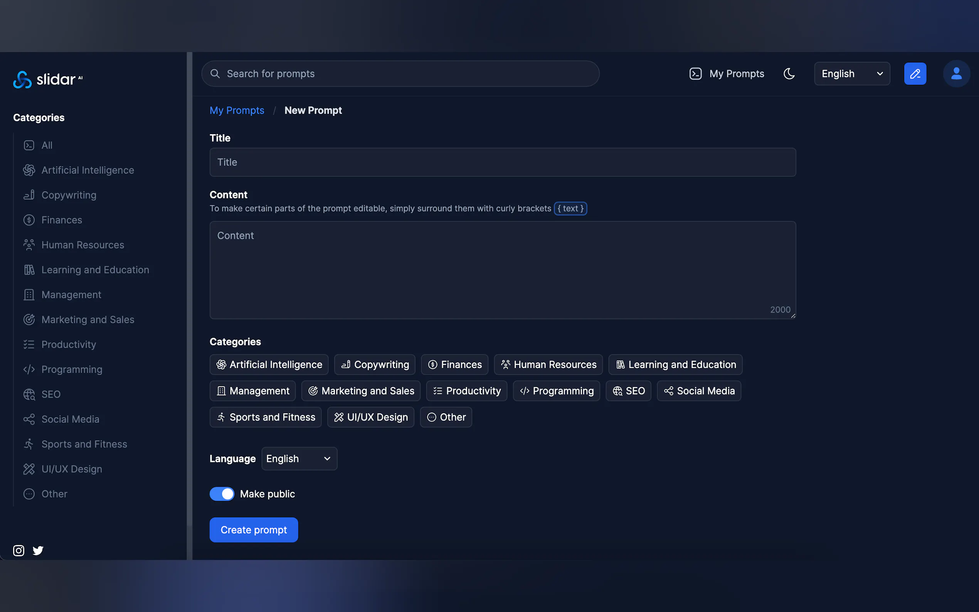This screenshot has height=612, width=979.
Task: Click the Slidar logo
Action: tap(48, 79)
